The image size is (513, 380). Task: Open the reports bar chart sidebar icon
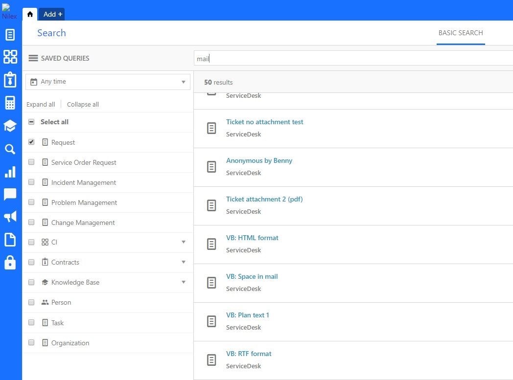click(x=10, y=172)
